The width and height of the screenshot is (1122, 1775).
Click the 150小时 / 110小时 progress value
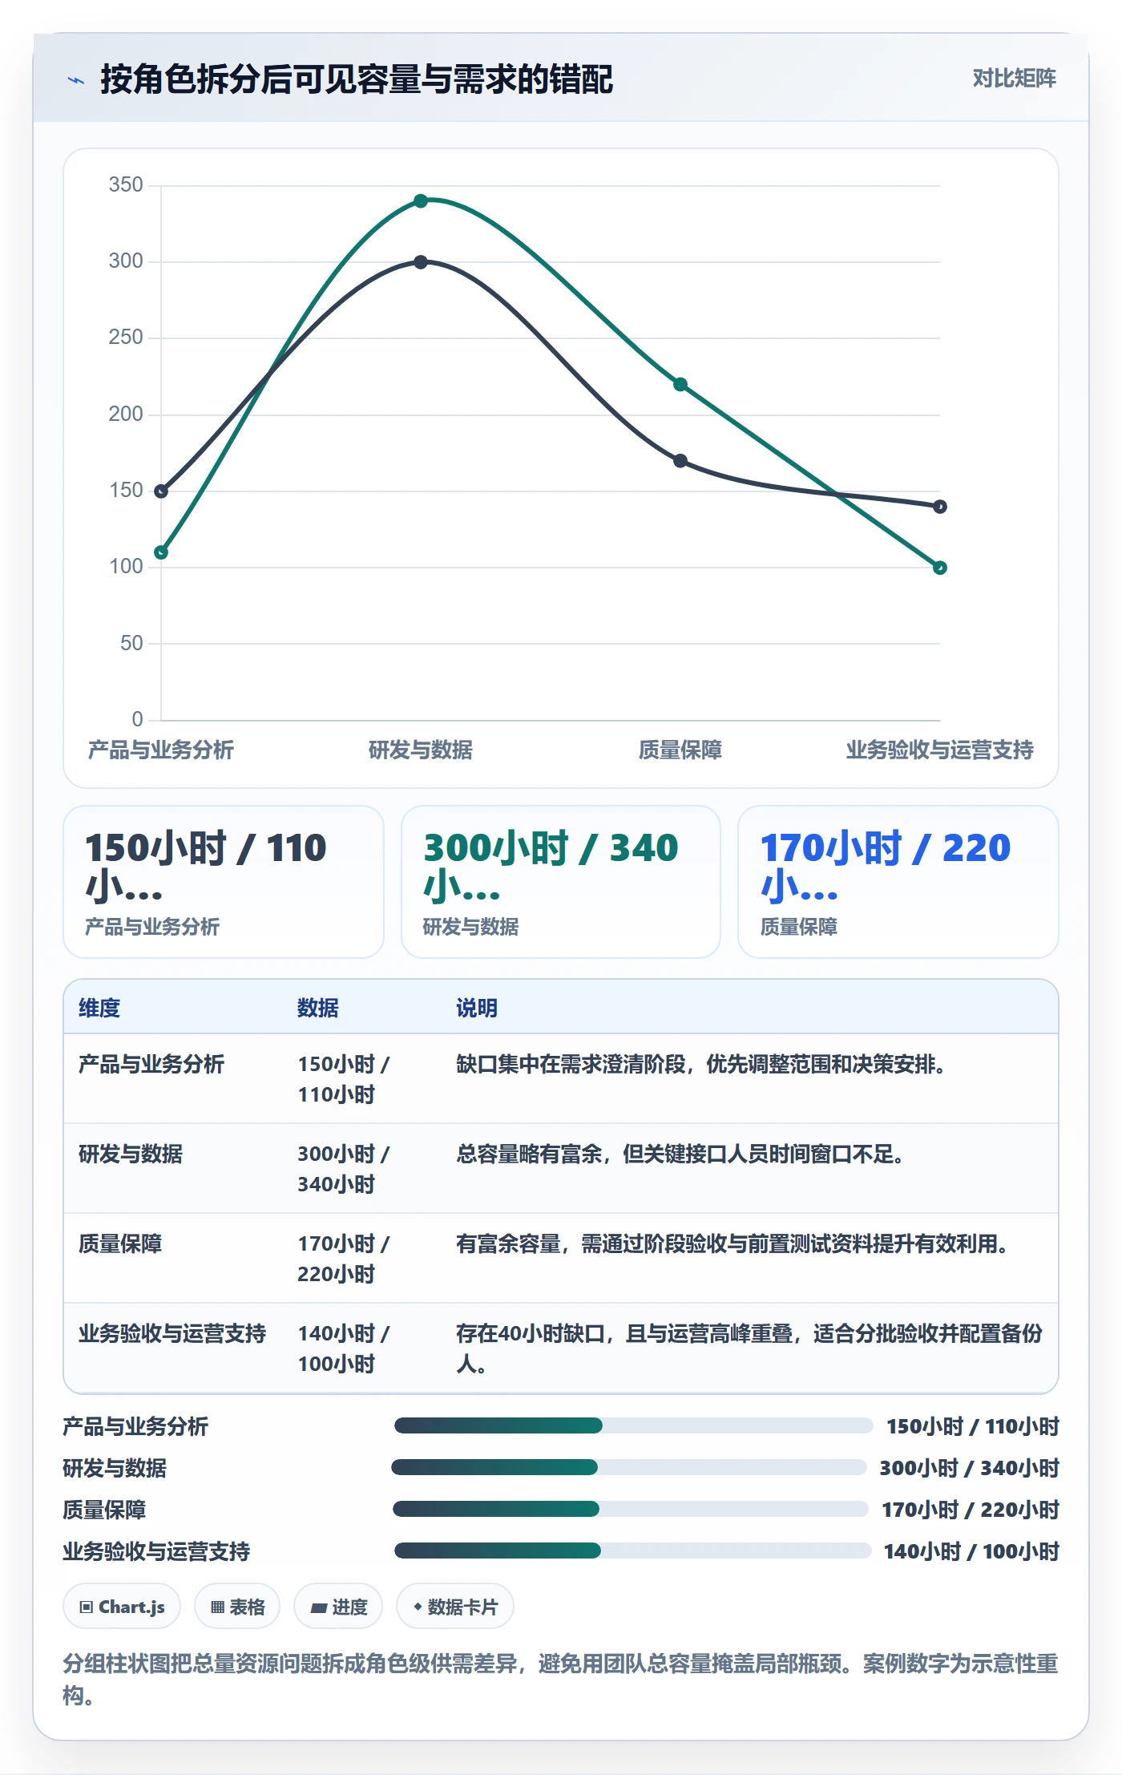coord(973,1426)
